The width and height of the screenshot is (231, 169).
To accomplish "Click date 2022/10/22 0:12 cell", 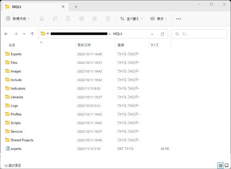I will click(89, 106).
